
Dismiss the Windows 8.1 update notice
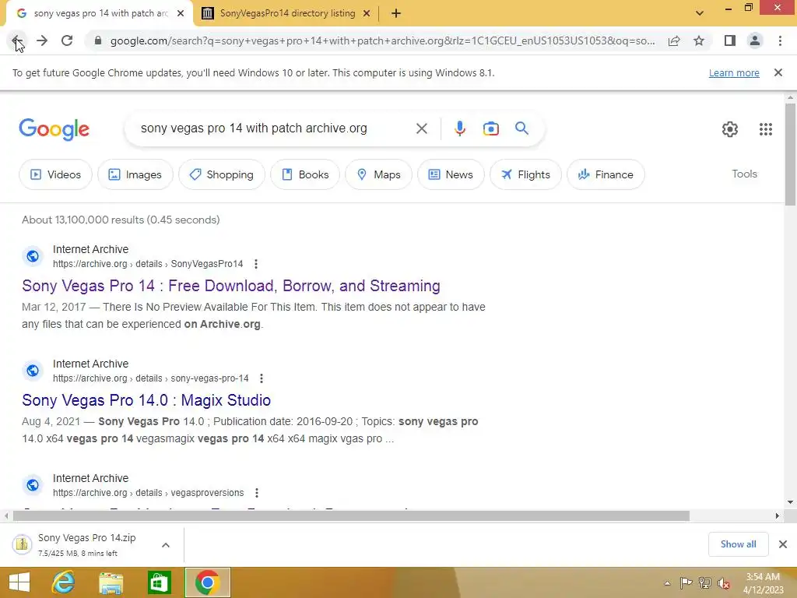point(778,72)
